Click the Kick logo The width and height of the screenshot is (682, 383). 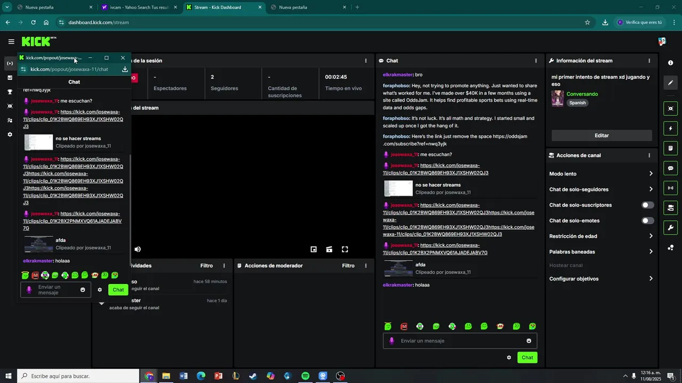39,41
